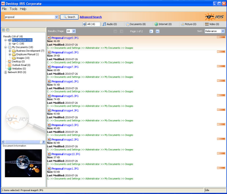Click the expand all tree icon
Screen dimensions: 227x194
click(4, 30)
